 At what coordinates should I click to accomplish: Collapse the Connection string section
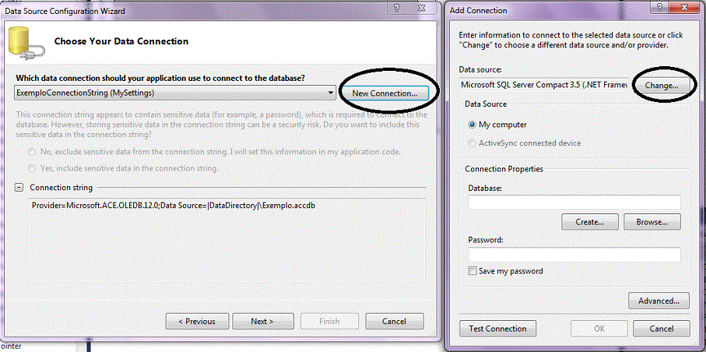point(19,188)
